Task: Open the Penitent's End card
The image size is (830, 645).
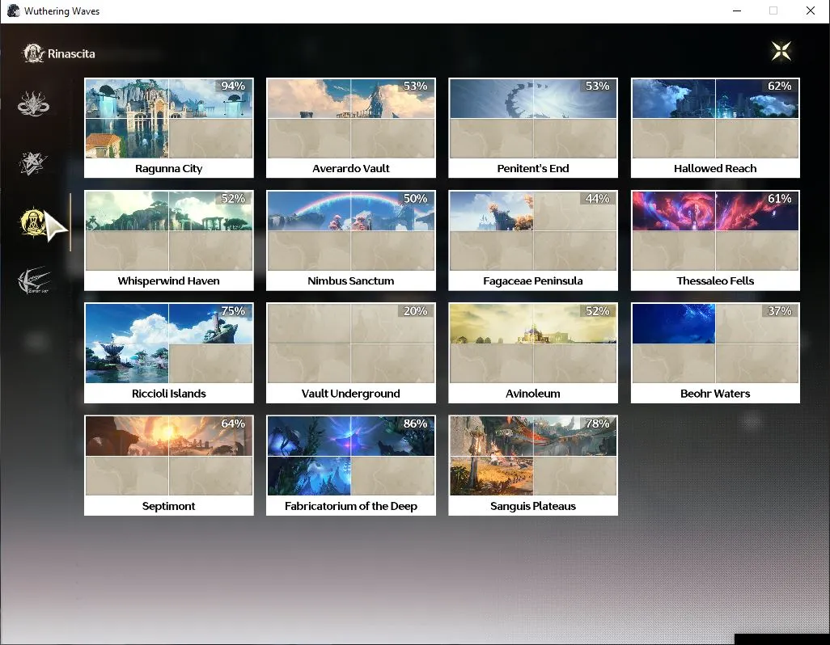Action: pyautogui.click(x=533, y=128)
